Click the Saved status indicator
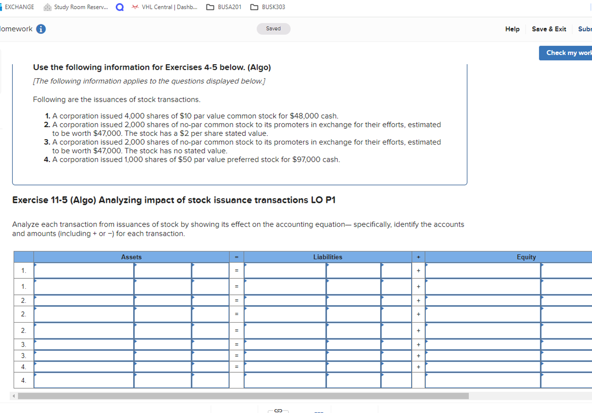The width and height of the screenshot is (592, 413). tap(273, 28)
